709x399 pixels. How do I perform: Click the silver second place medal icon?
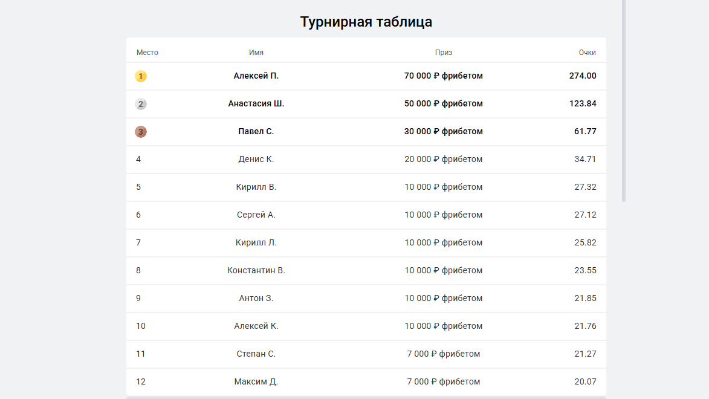pos(141,104)
